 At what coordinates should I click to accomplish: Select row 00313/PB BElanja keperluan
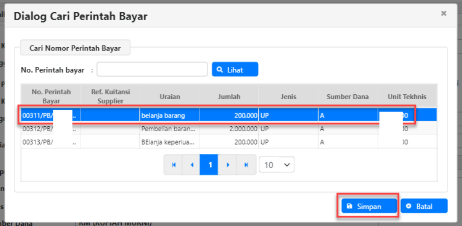(169, 142)
